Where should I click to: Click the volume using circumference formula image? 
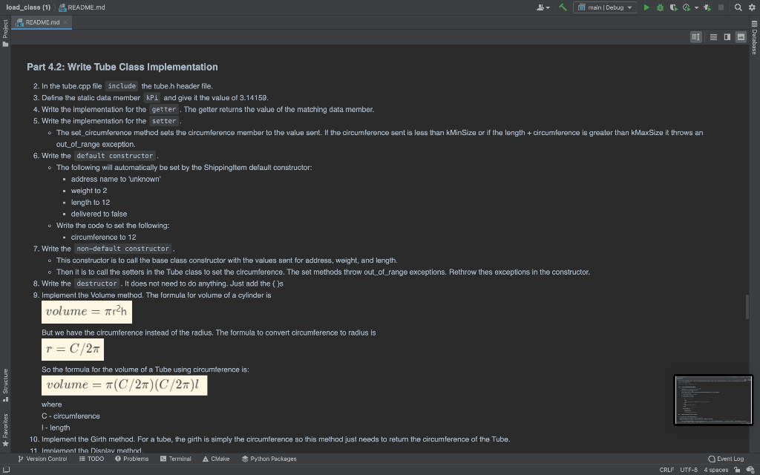pos(124,385)
